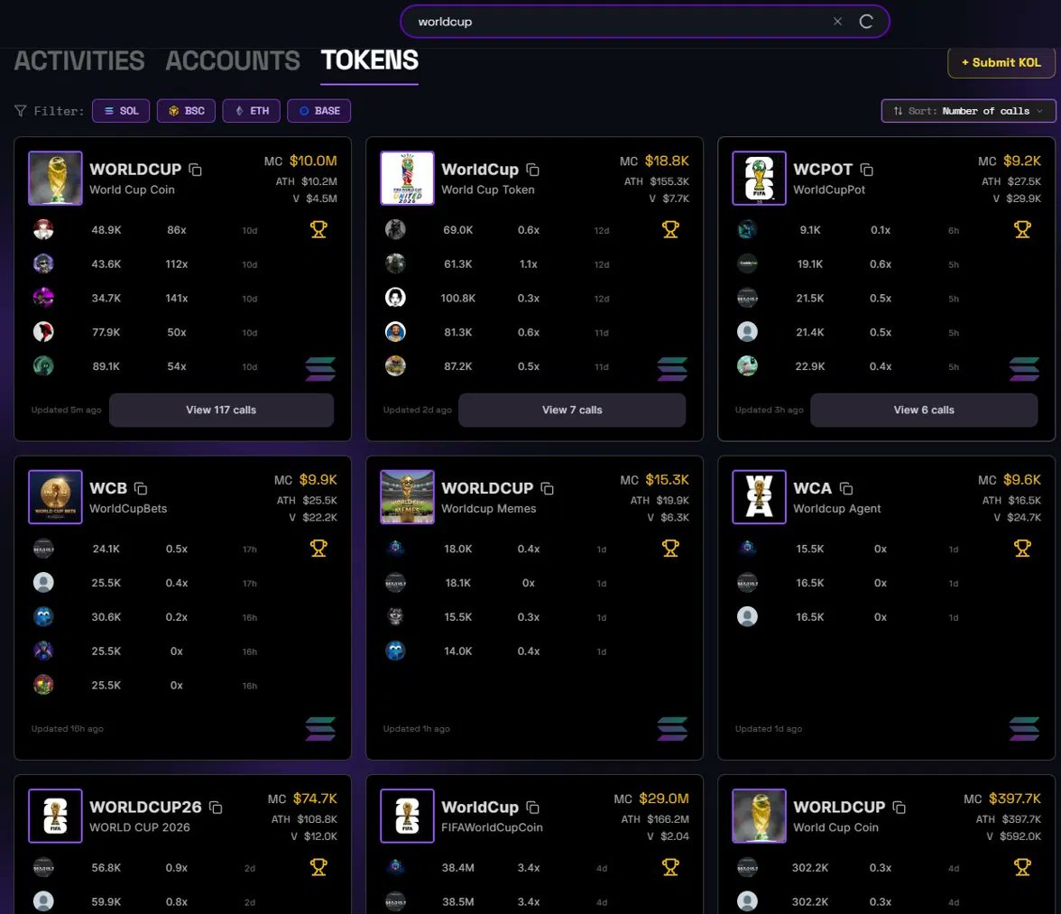The width and height of the screenshot is (1061, 914).
Task: Select the 34.7K 141x call row
Action: tap(181, 298)
